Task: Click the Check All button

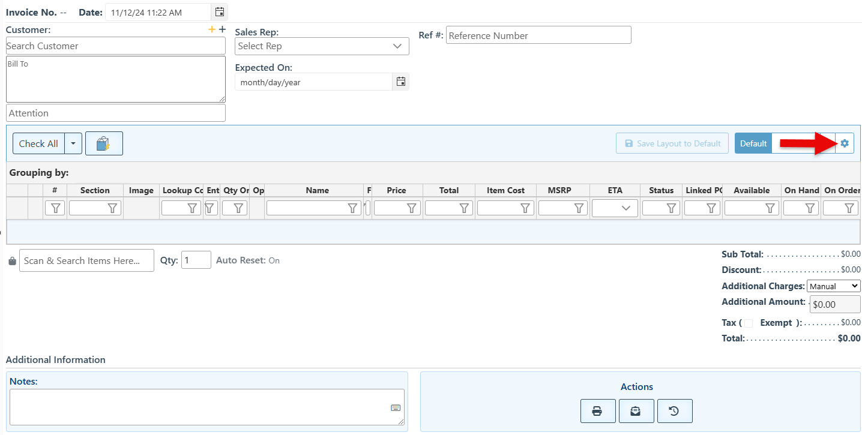Action: tap(38, 143)
